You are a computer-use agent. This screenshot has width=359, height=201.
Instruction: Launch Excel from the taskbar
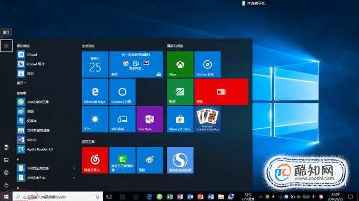pyautogui.click(x=169, y=197)
